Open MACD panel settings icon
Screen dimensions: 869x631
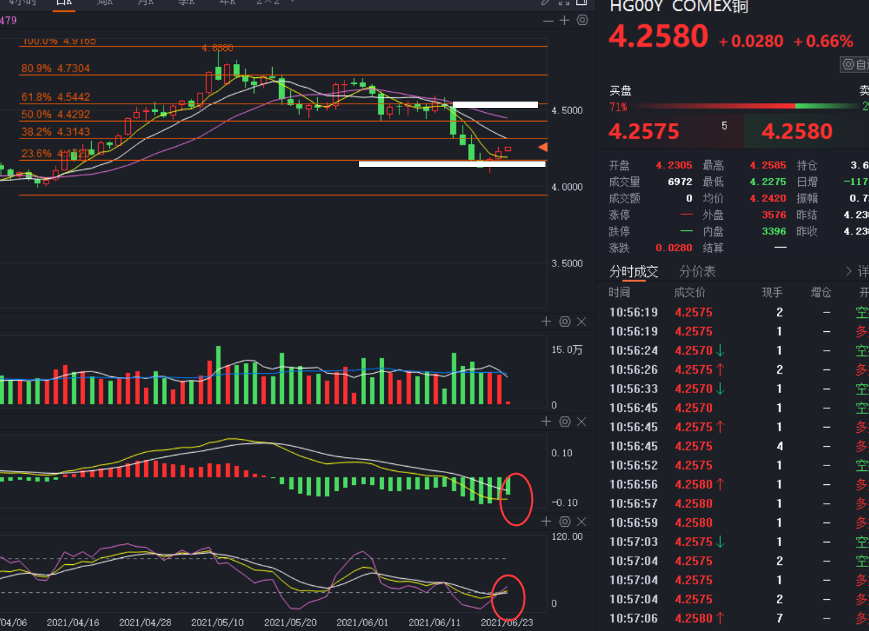tap(564, 422)
